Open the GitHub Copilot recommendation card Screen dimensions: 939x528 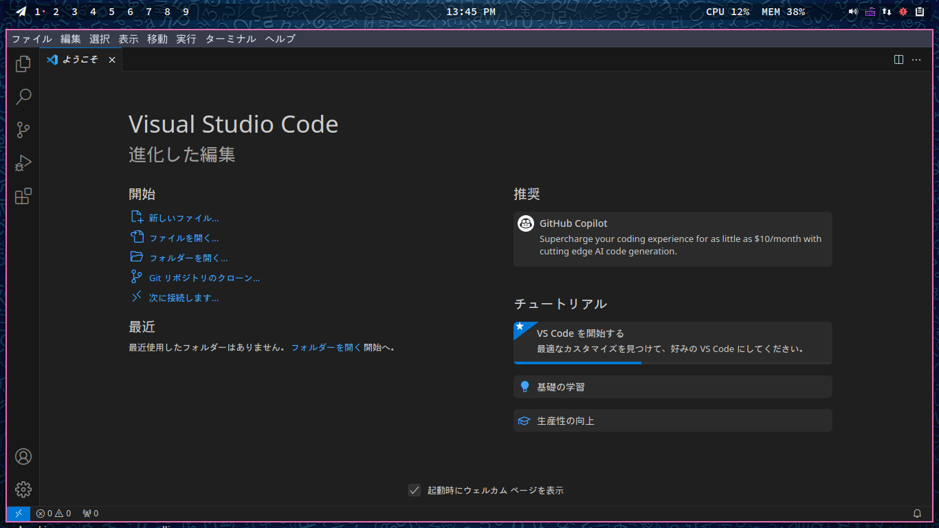tap(673, 239)
